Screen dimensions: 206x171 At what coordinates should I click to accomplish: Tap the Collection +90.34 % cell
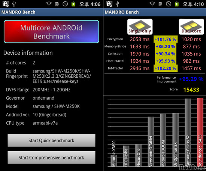pos(166,54)
